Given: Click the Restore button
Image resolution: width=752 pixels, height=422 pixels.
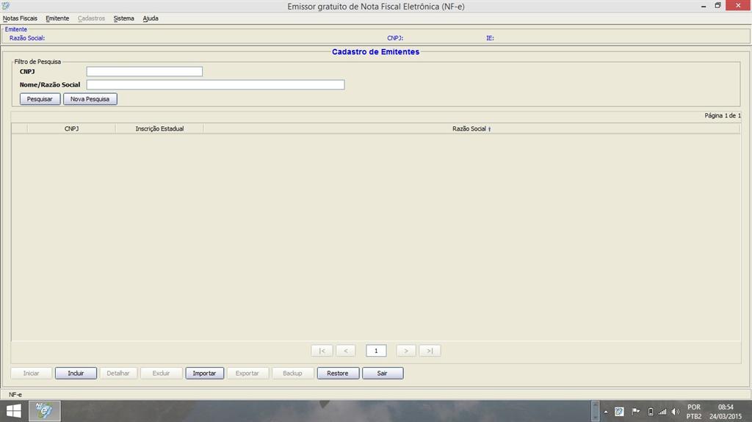Looking at the screenshot, I should tap(338, 374).
